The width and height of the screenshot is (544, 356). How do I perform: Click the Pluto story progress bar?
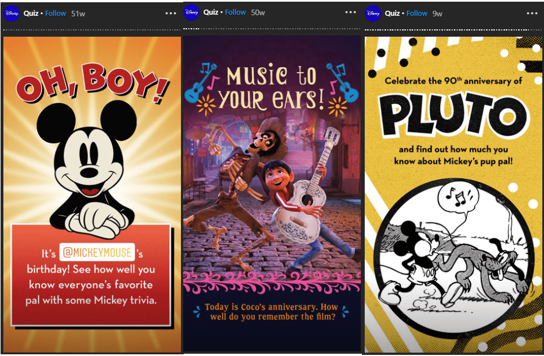(453, 30)
